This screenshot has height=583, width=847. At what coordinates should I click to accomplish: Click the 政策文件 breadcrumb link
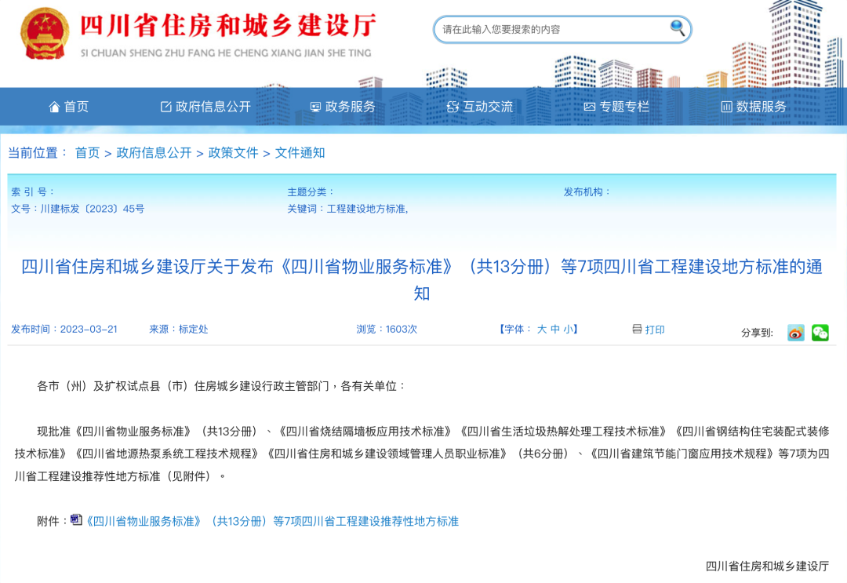coord(233,153)
